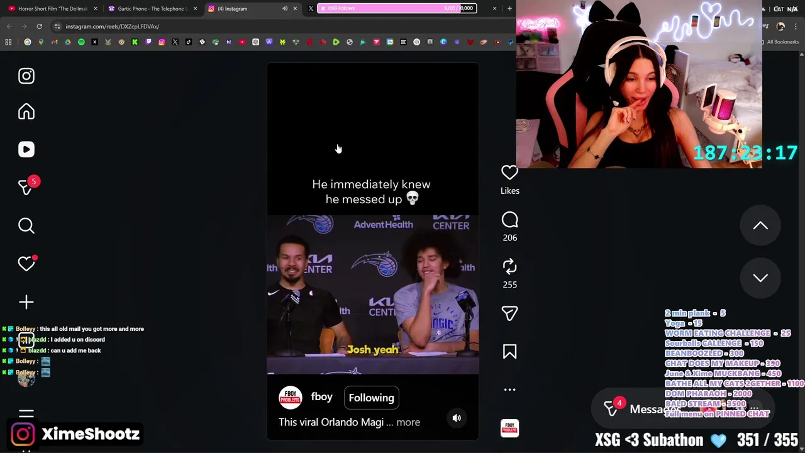805x453 pixels.
Task: Close the Gartic Phone tab
Action: (195, 8)
